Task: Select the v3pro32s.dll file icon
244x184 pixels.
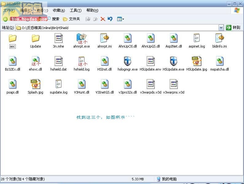Action: pyautogui.click(x=128, y=84)
